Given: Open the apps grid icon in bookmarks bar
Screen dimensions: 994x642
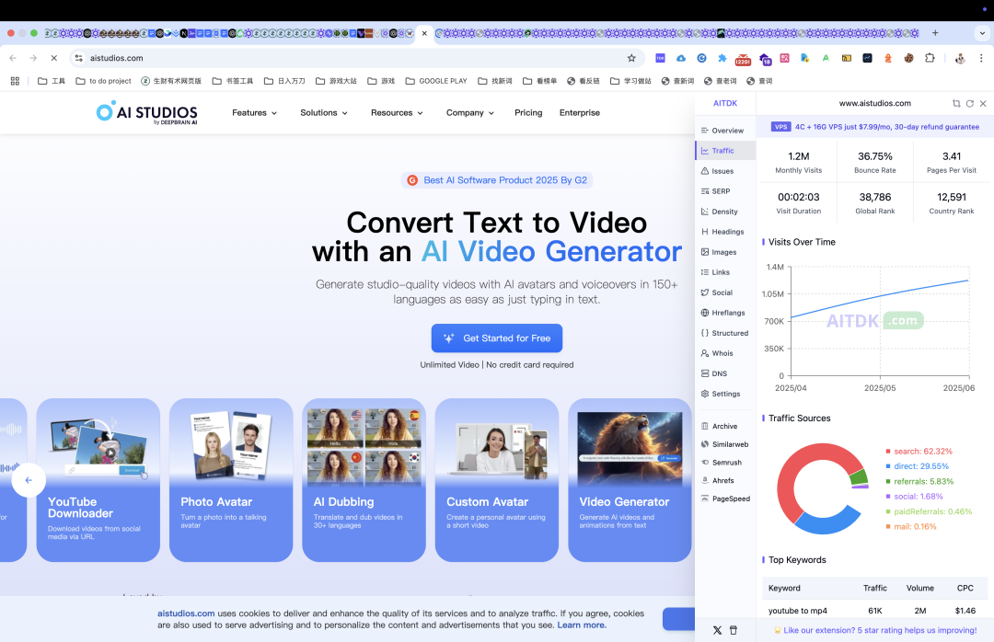Looking at the screenshot, I should click(16, 81).
